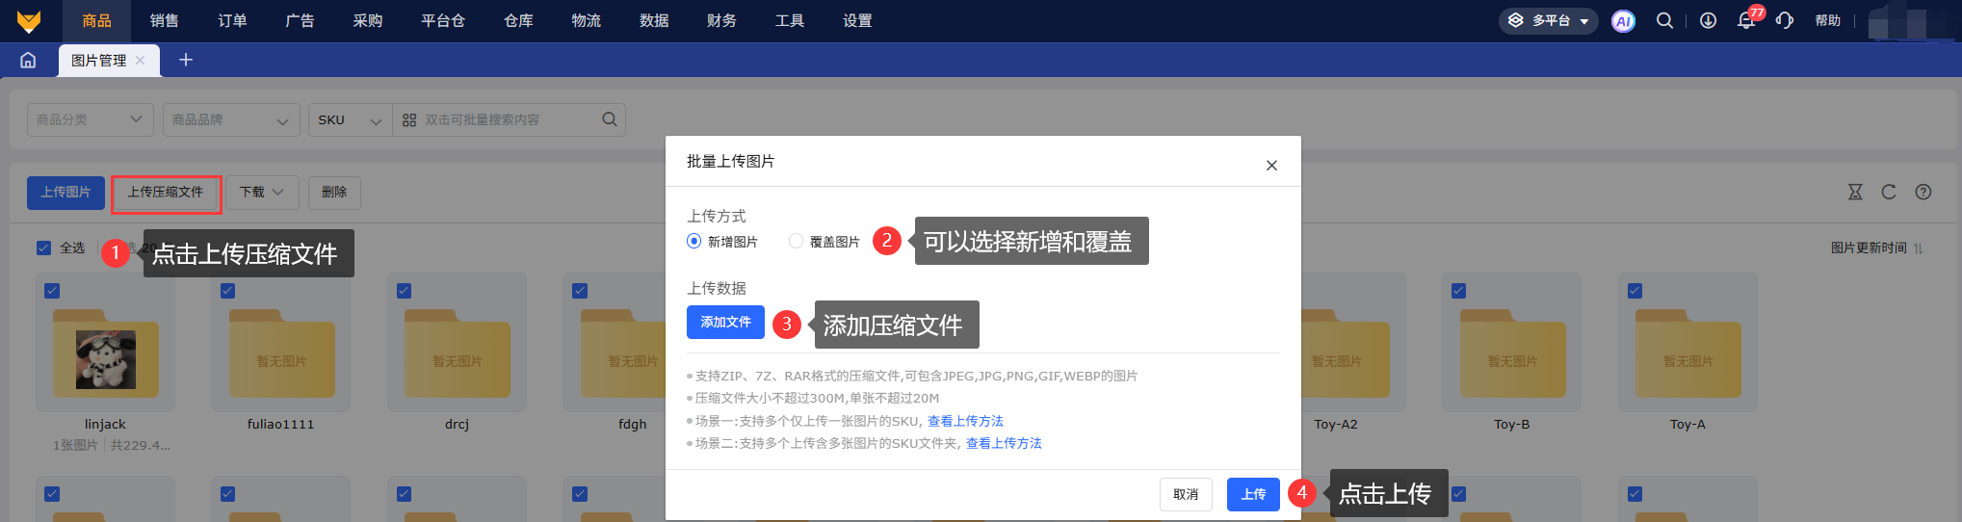Open the 财务 menu
Image resolution: width=1962 pixels, height=522 pixels.
(x=722, y=20)
